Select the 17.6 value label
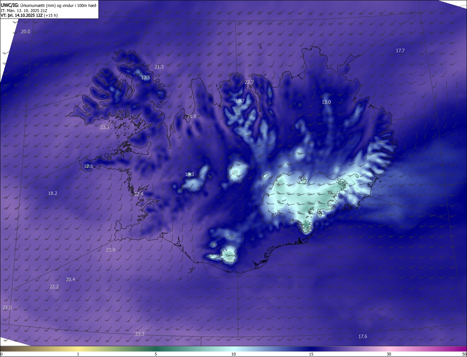The image size is (467, 357). tap(363, 337)
